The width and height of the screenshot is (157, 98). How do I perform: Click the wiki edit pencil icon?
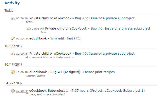pyautogui.click(x=13, y=38)
